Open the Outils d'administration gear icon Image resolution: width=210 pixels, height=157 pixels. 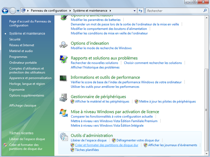click(64, 137)
